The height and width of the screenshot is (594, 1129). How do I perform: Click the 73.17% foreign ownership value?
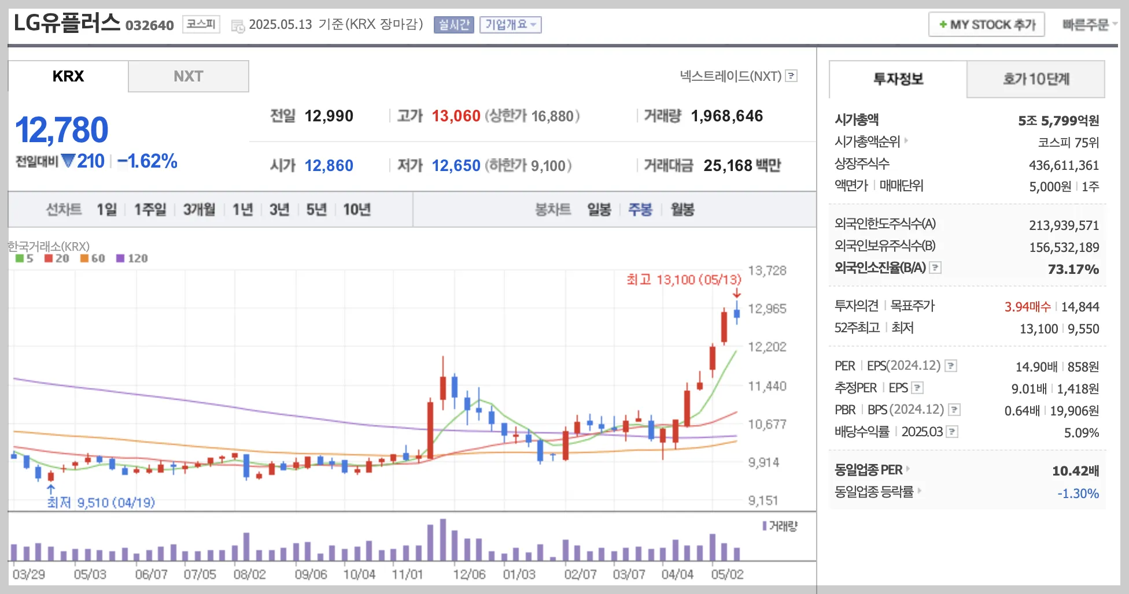click(1073, 269)
